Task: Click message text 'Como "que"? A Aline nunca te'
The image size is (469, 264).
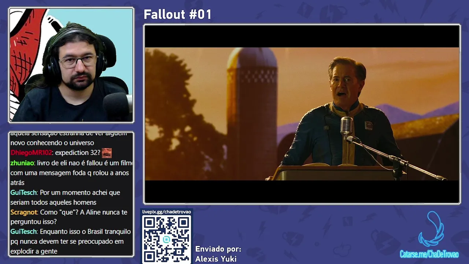Action: pos(84,212)
